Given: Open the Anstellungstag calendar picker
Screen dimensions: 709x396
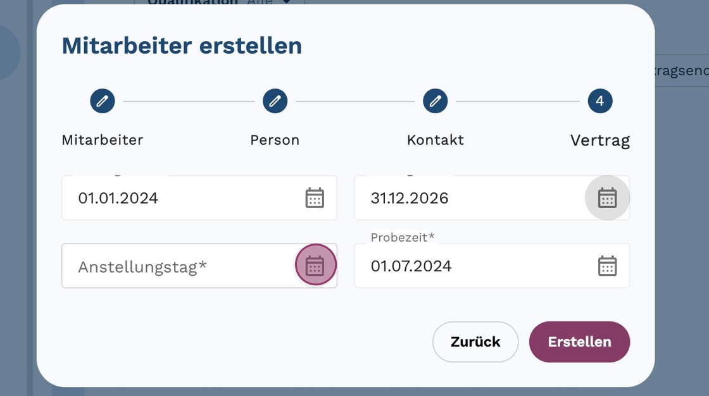Looking at the screenshot, I should pos(315,266).
